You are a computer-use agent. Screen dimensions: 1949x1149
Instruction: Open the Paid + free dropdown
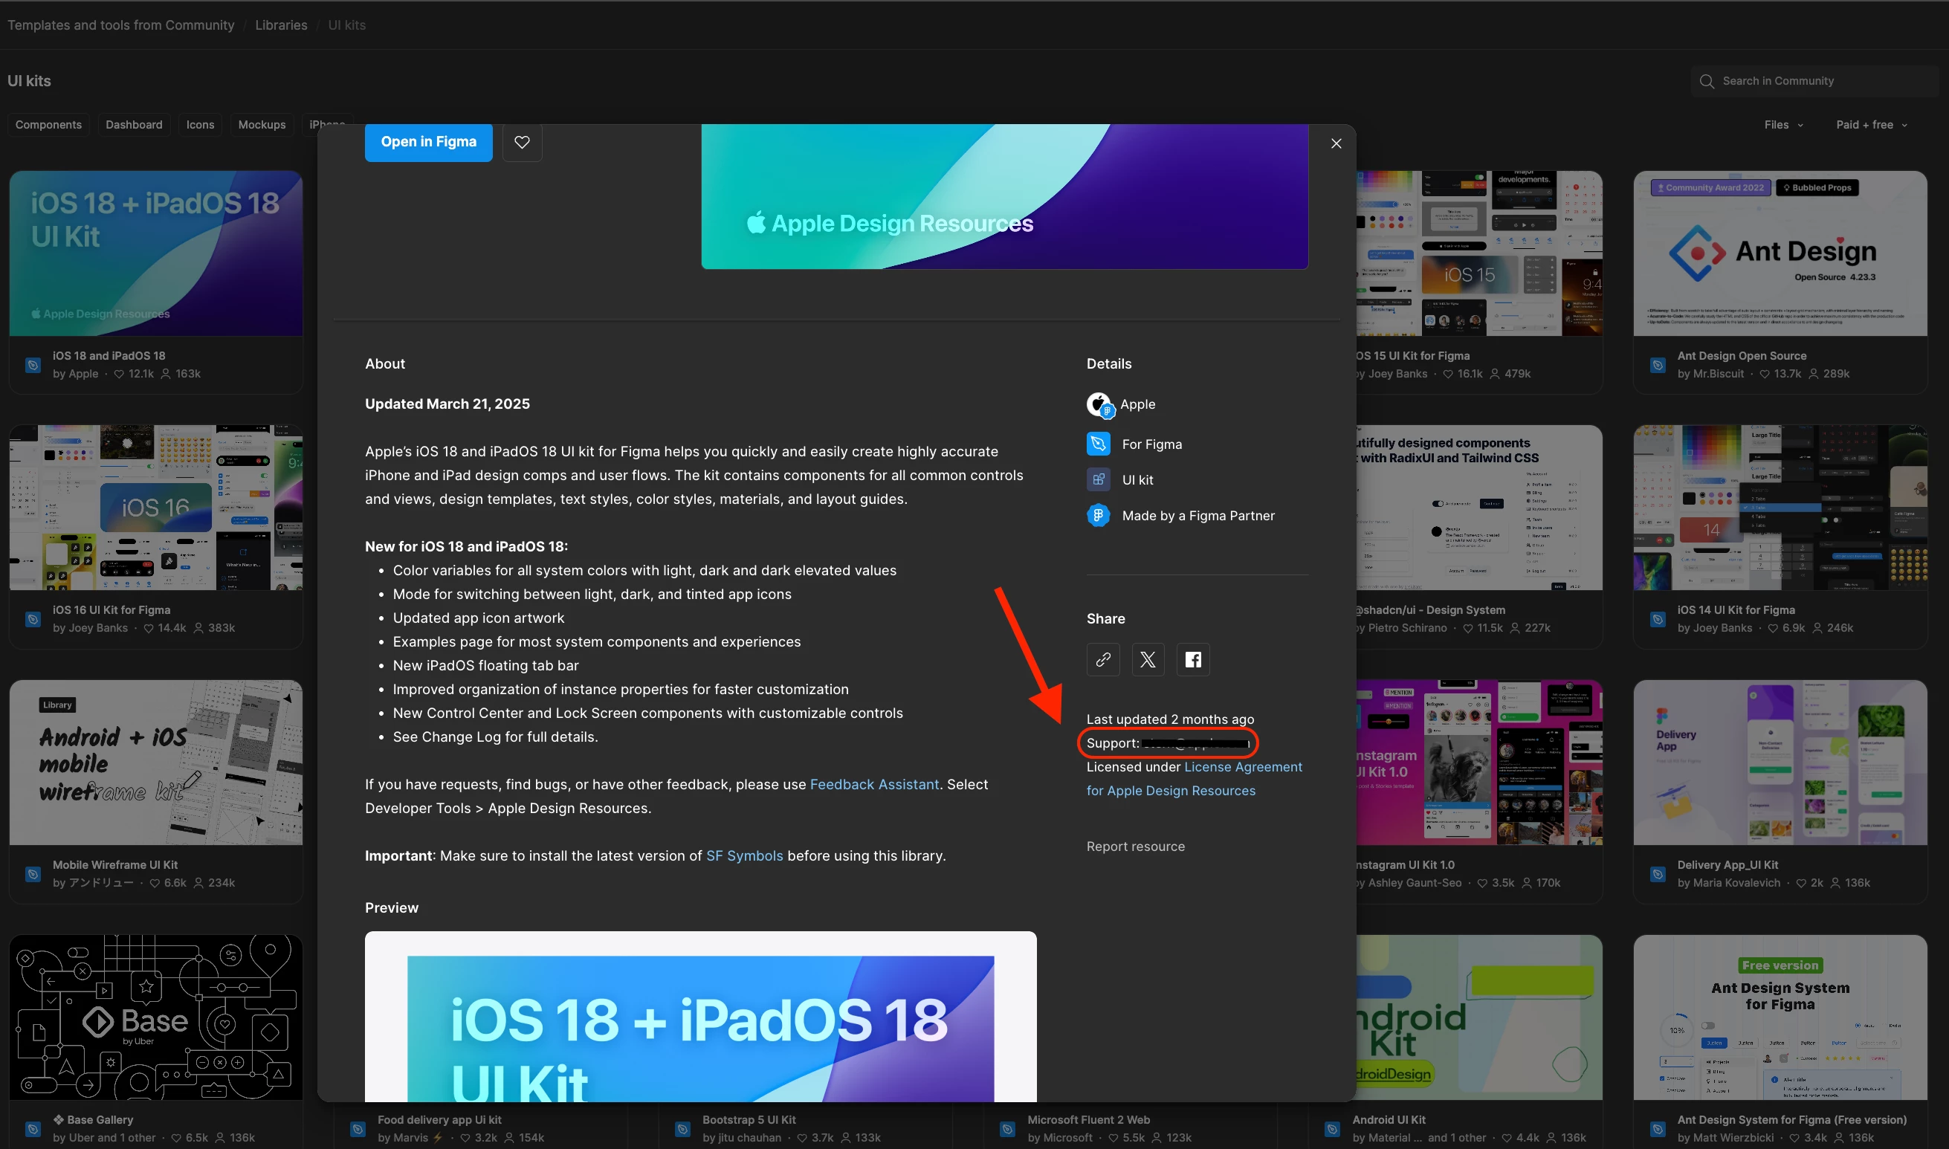coord(1871,125)
